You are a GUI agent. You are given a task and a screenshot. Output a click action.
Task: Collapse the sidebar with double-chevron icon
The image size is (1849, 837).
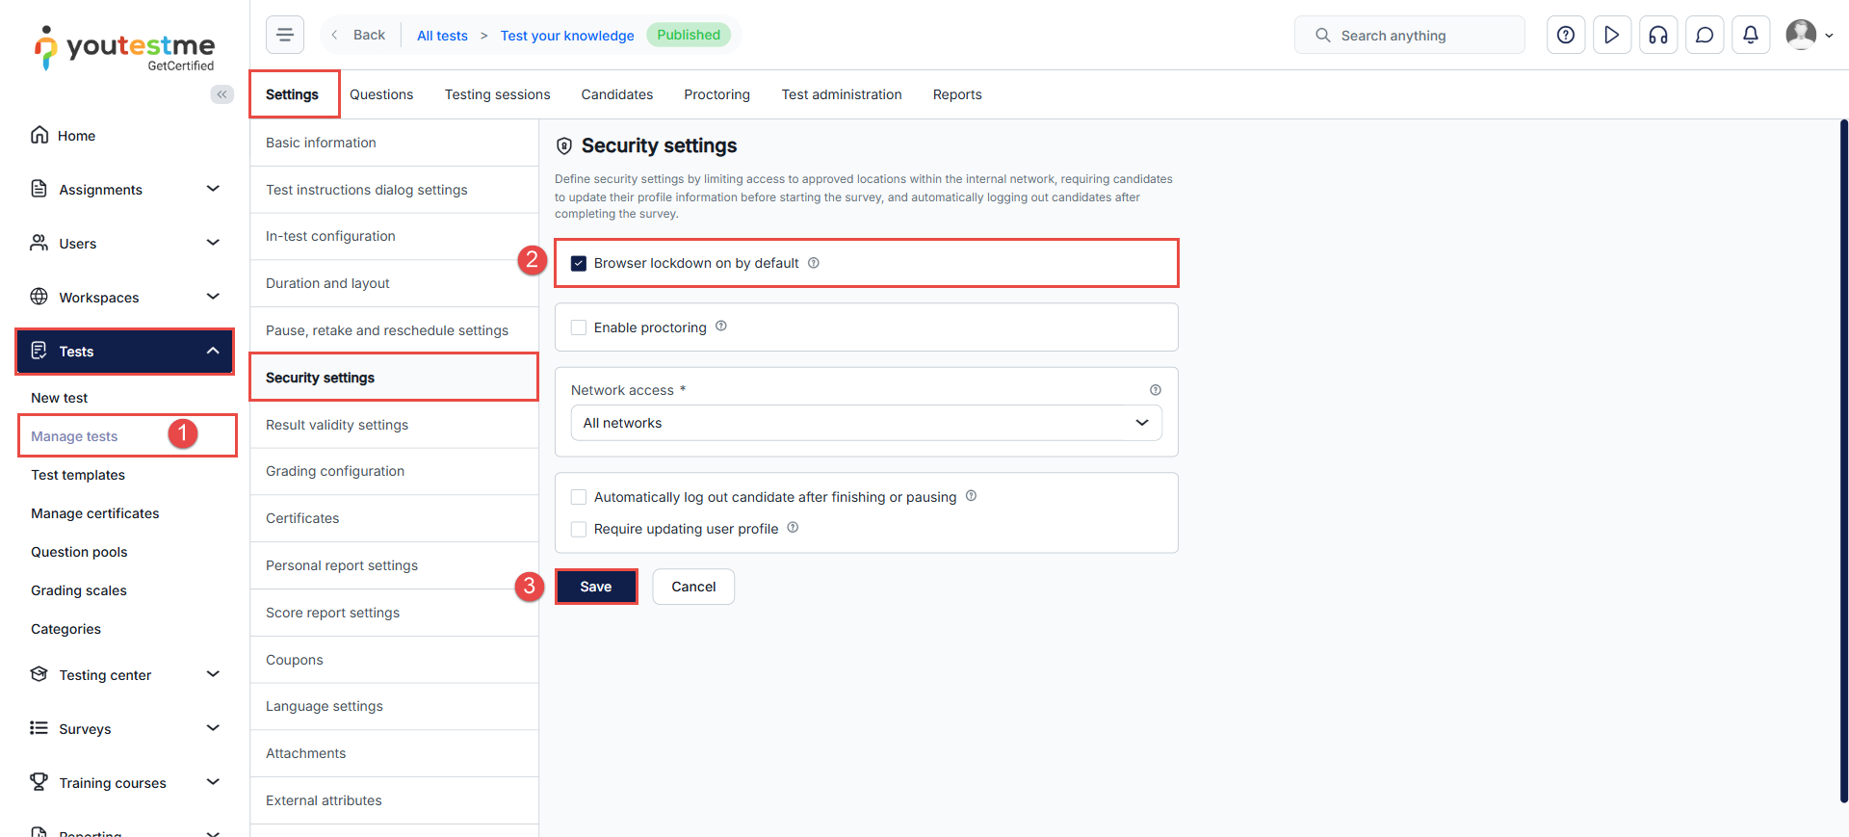tap(221, 94)
